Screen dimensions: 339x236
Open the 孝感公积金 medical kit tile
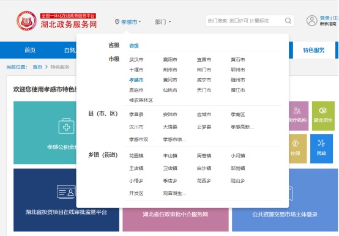(x=45, y=133)
